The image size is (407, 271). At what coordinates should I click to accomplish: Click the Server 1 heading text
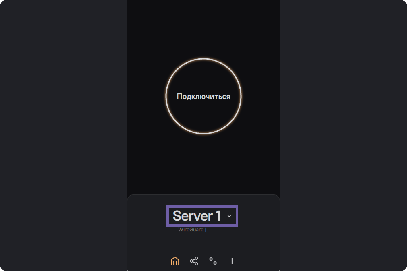pyautogui.click(x=197, y=216)
